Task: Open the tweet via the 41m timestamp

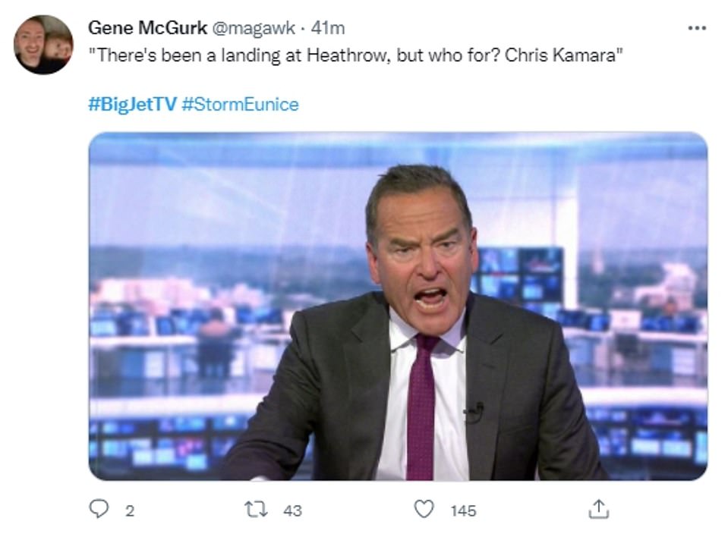Action: [328, 28]
